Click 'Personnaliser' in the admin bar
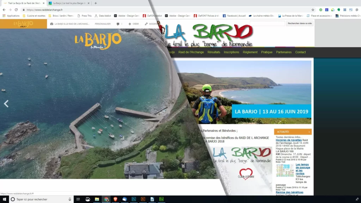 coord(103,24)
